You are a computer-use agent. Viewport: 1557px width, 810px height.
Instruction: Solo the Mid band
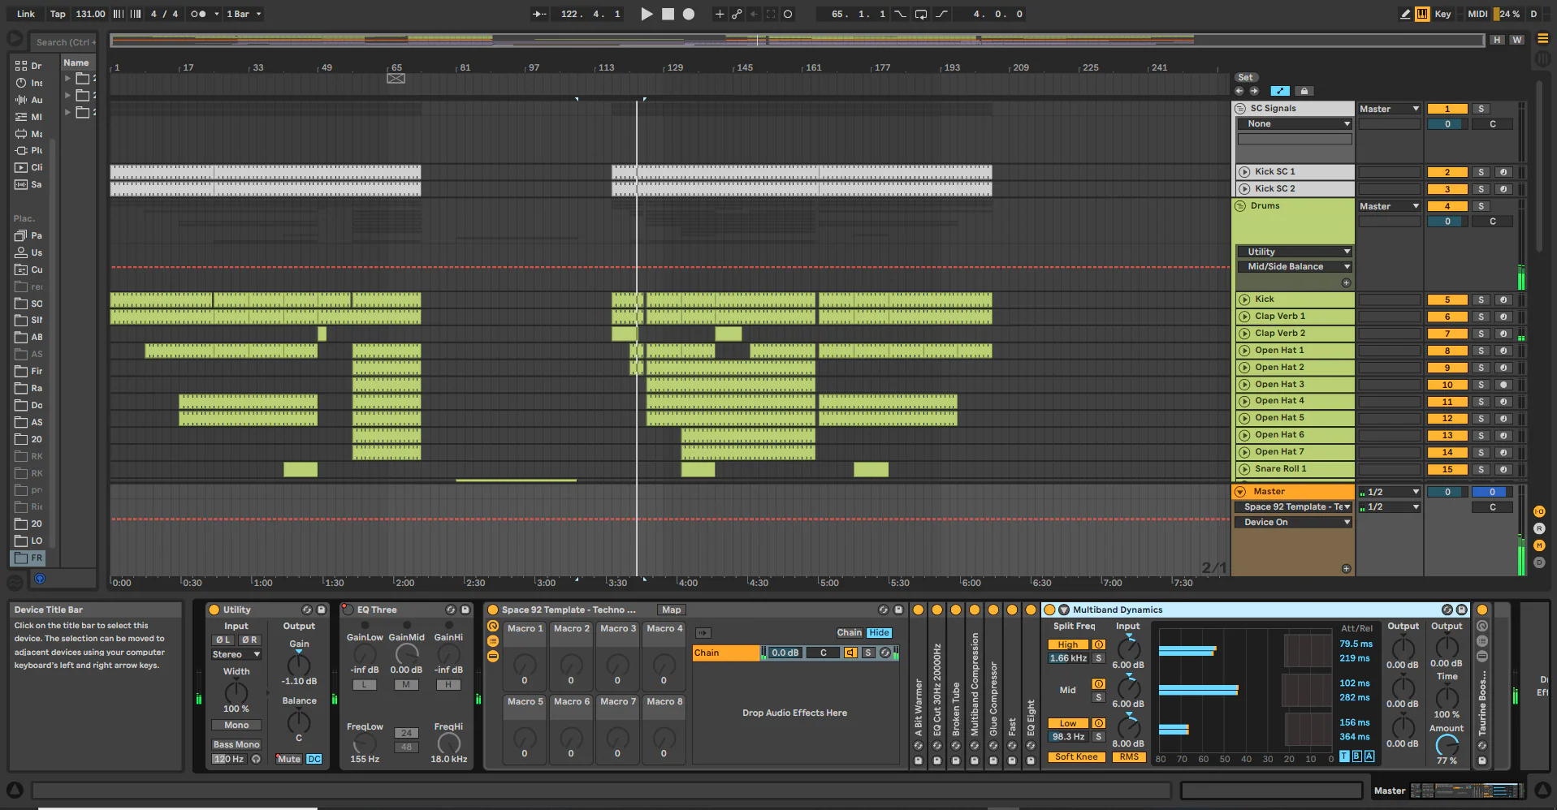(1099, 697)
